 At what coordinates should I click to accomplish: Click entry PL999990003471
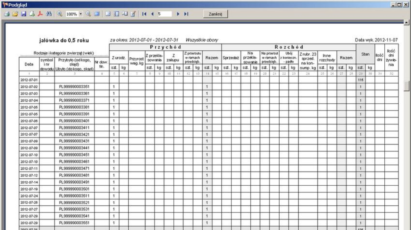pyautogui.click(x=74, y=168)
